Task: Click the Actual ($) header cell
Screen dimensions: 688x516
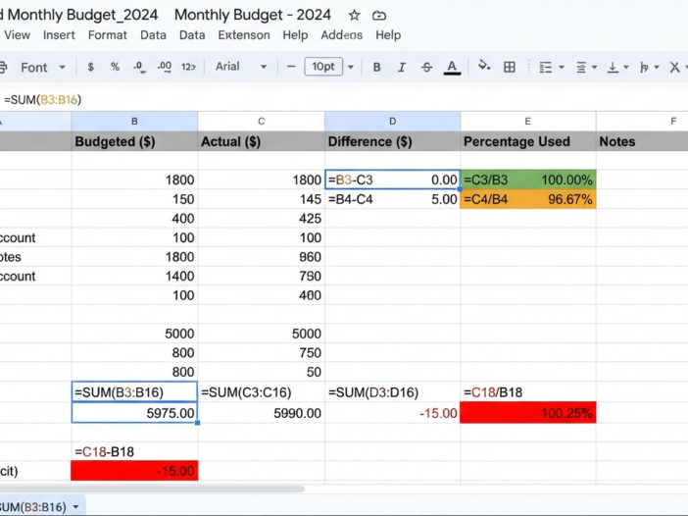Action: coord(261,141)
